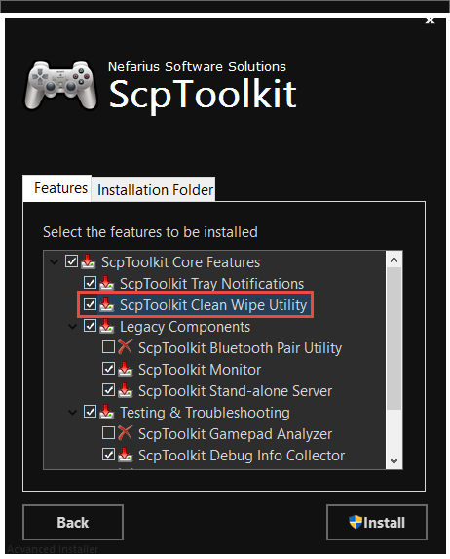
Task: Collapse the Testing & Troubleshooting tree node
Action: coord(73,413)
